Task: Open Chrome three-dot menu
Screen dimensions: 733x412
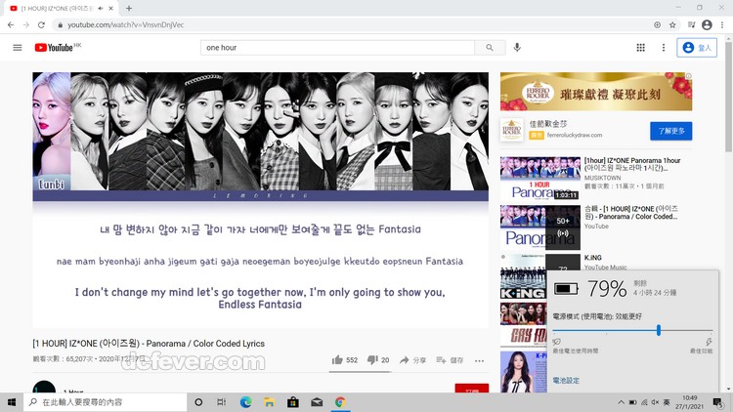Action: coord(722,24)
